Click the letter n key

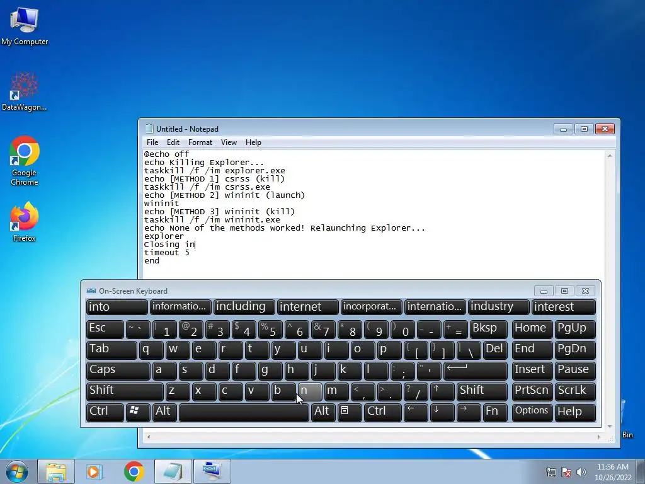(x=310, y=391)
